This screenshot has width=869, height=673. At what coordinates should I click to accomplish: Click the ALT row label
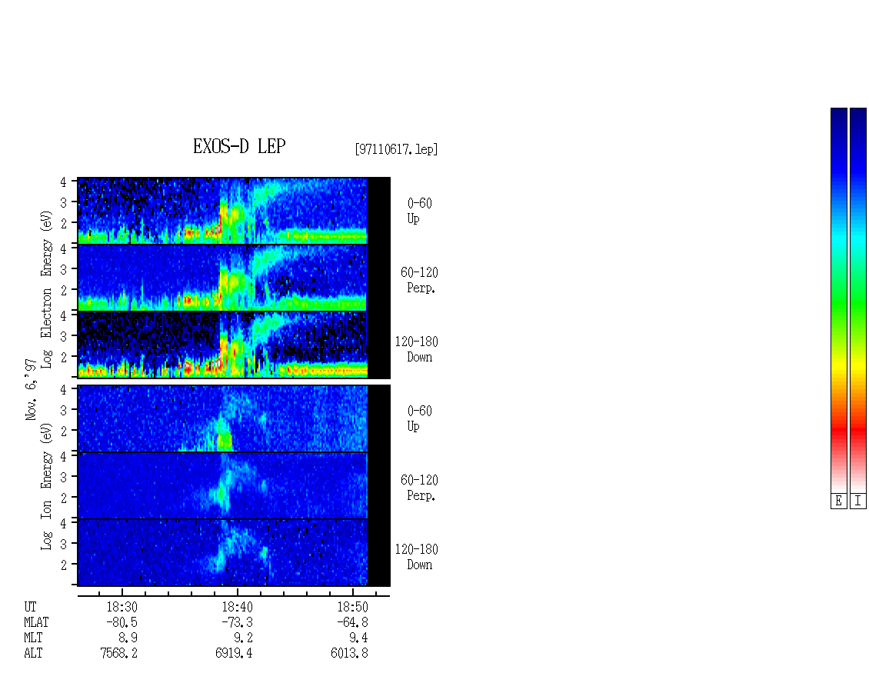pos(33,653)
